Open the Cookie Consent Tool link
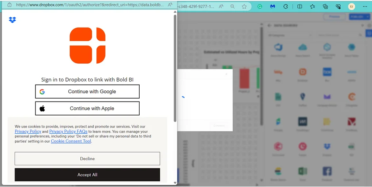Image resolution: width=372 pixels, height=187 pixels. tap(71, 141)
